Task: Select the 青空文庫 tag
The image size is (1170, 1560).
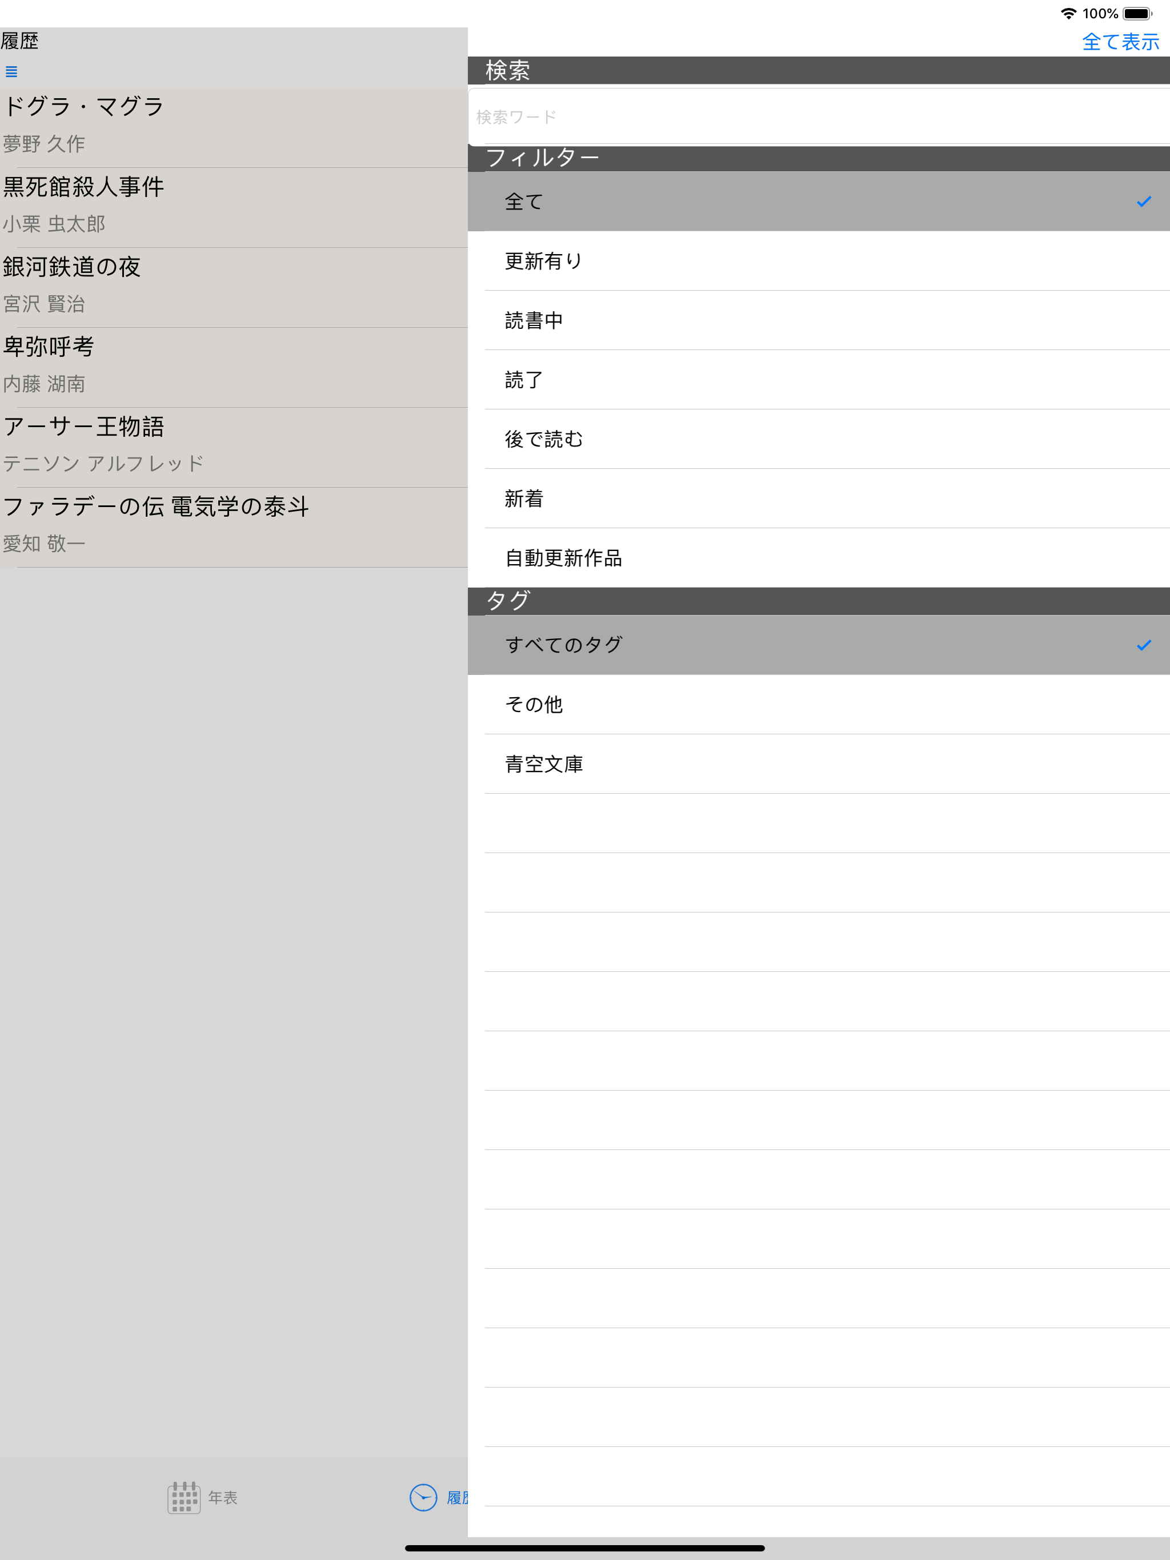Action: point(819,764)
